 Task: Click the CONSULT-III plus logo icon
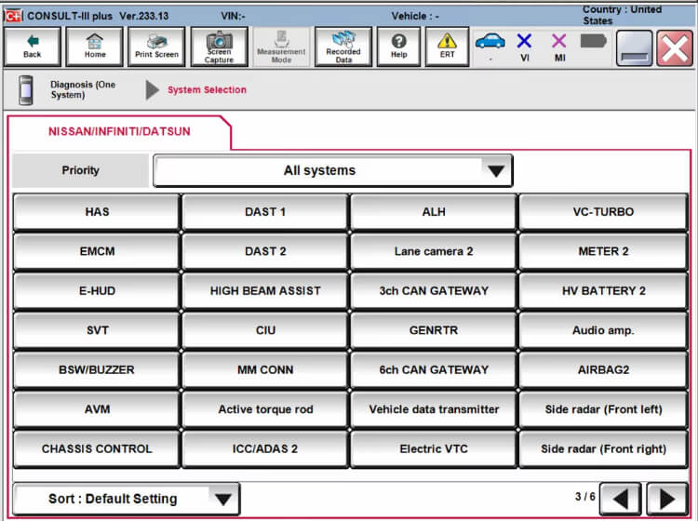(13, 16)
